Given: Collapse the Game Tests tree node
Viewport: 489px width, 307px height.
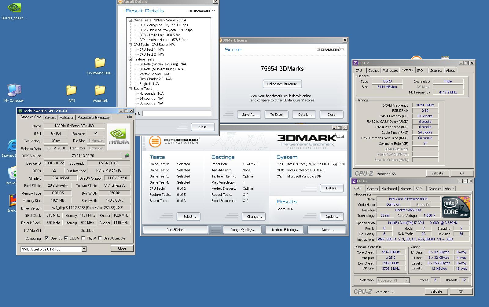Looking at the screenshot, I should 131,20.
